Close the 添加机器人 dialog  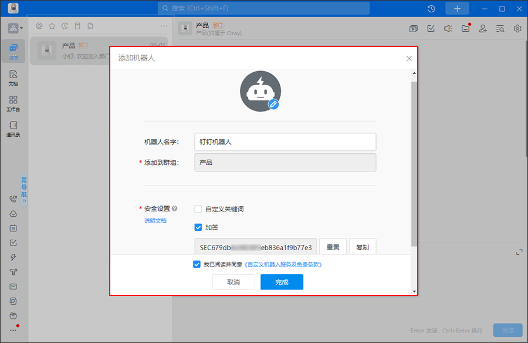[x=409, y=59]
